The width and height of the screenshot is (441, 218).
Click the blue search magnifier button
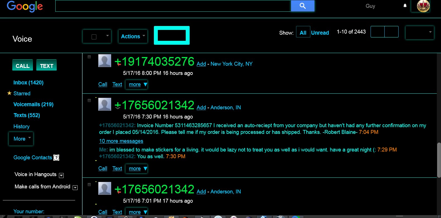303,6
